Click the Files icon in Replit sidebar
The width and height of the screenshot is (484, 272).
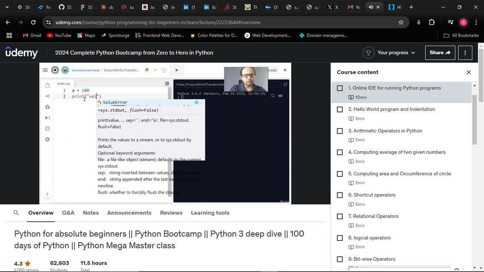point(47,85)
